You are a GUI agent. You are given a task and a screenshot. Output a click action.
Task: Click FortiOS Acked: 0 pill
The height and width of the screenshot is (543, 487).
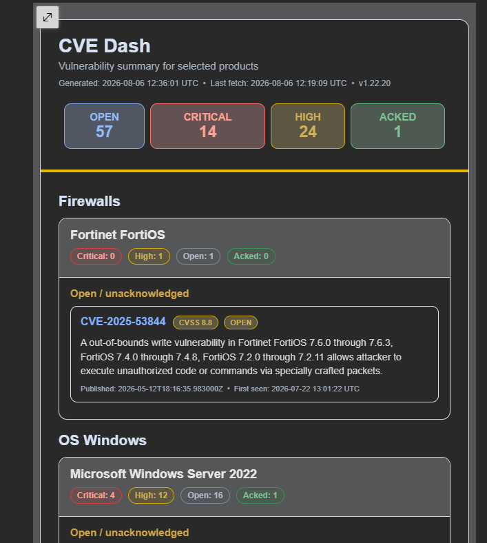point(251,256)
